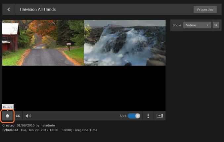Select the autumn road video feed
The image size is (224, 142).
[x=43, y=43]
